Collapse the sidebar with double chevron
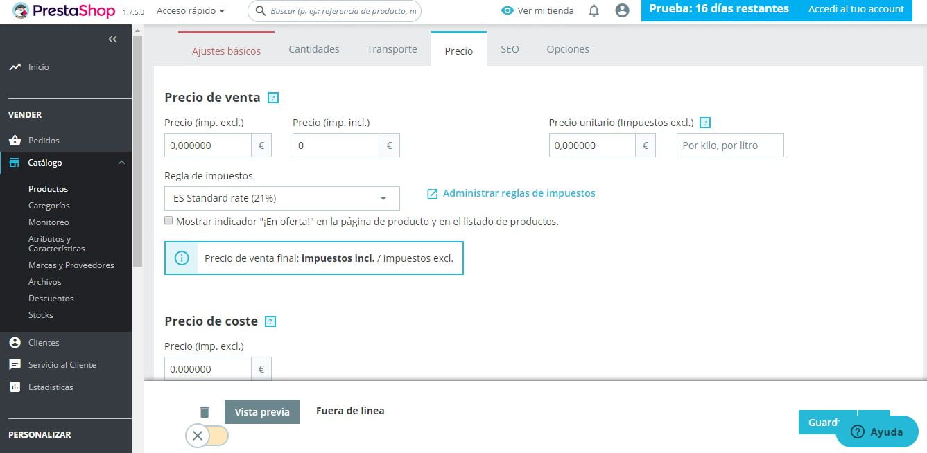This screenshot has height=453, width=927. click(x=112, y=39)
